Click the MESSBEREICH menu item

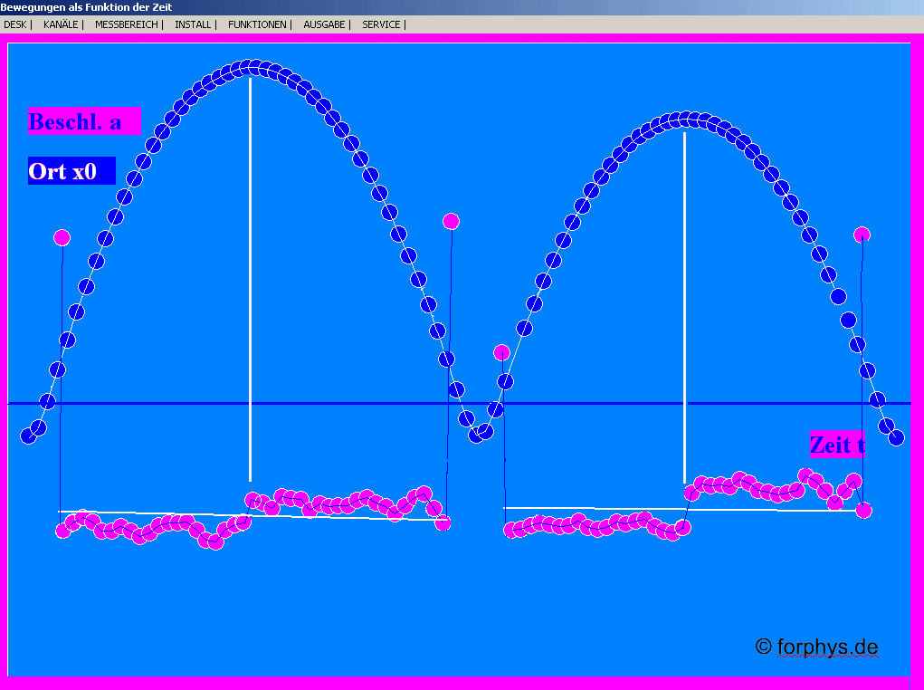[x=126, y=24]
